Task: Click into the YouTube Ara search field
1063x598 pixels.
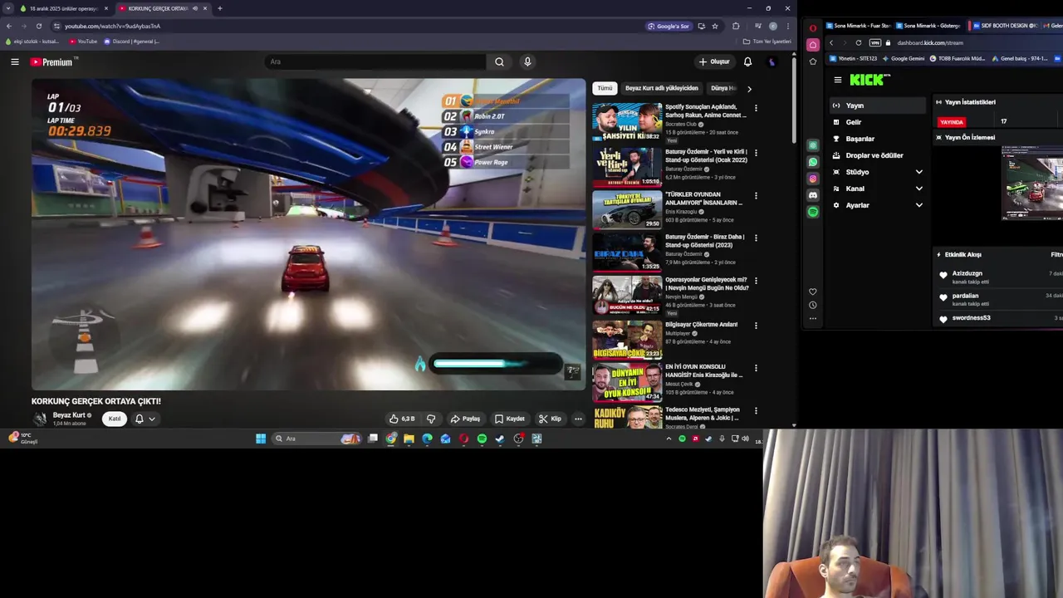Action: [x=375, y=61]
